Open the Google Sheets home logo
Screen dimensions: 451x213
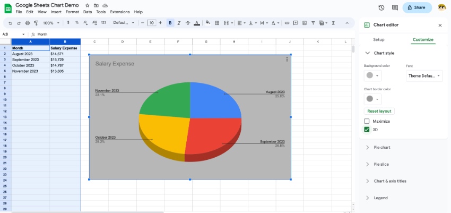pyautogui.click(x=8, y=8)
